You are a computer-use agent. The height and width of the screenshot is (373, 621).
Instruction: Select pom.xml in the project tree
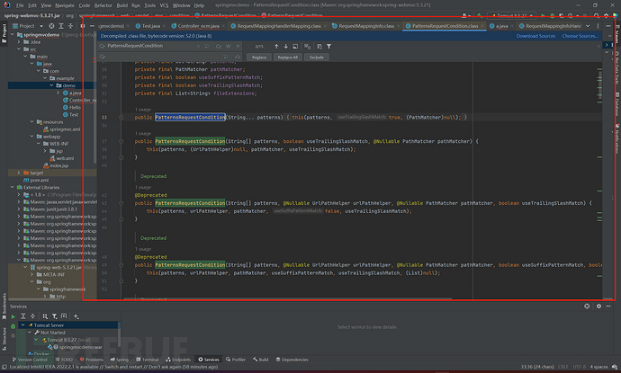tap(36, 180)
